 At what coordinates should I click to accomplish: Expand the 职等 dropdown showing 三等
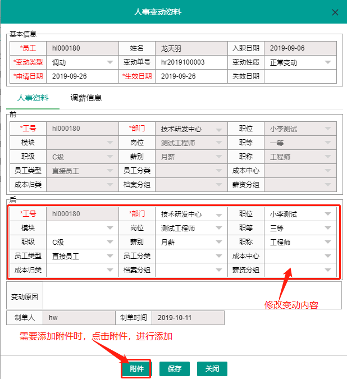[328, 228]
